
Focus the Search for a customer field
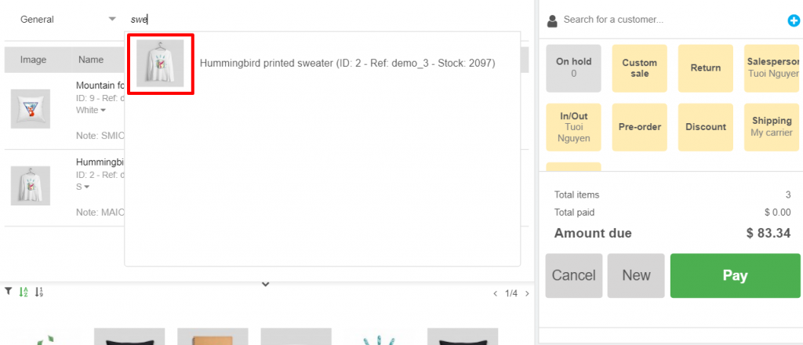point(667,20)
